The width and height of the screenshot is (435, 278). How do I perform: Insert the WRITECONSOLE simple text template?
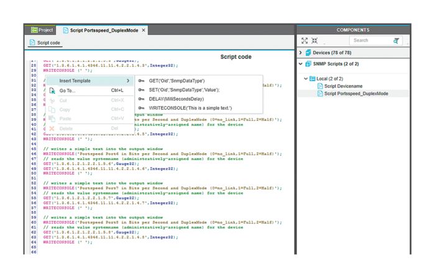point(199,108)
